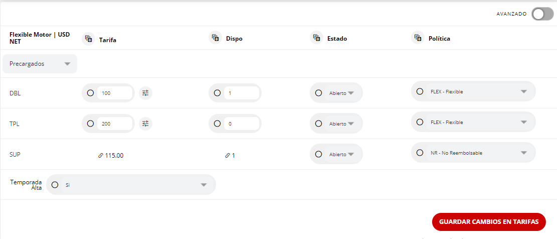Click the DBL rate input showing 100
Image resolution: width=557 pixels, height=239 pixels.
tap(114, 93)
